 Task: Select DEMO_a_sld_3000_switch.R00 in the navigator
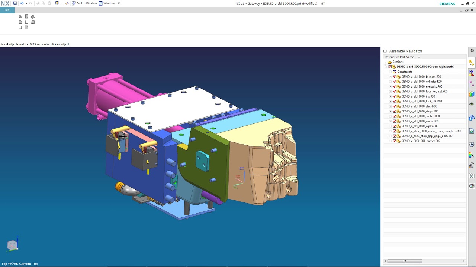pyautogui.click(x=420, y=116)
